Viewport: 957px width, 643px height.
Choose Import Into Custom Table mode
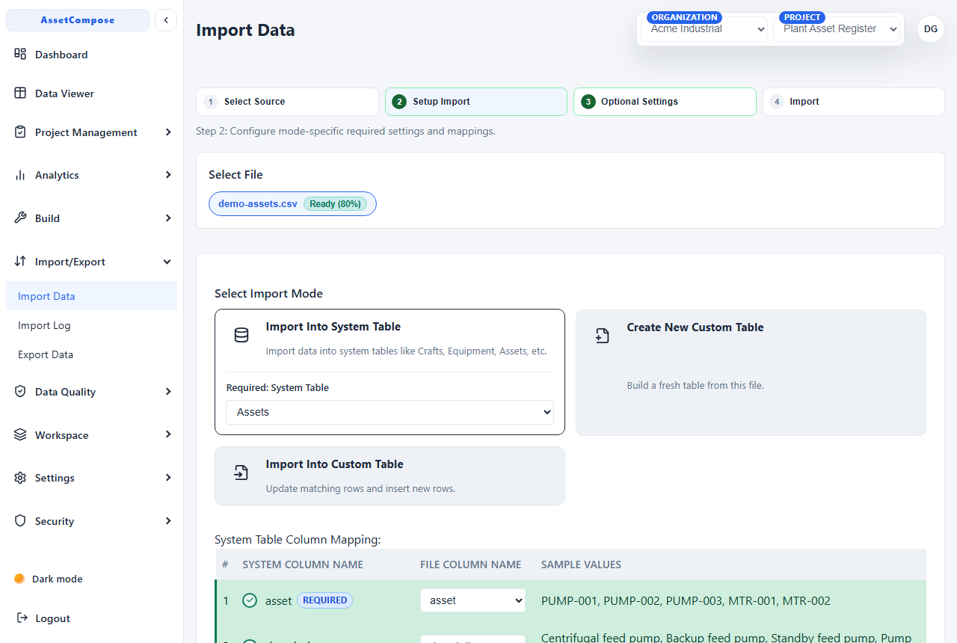[390, 476]
